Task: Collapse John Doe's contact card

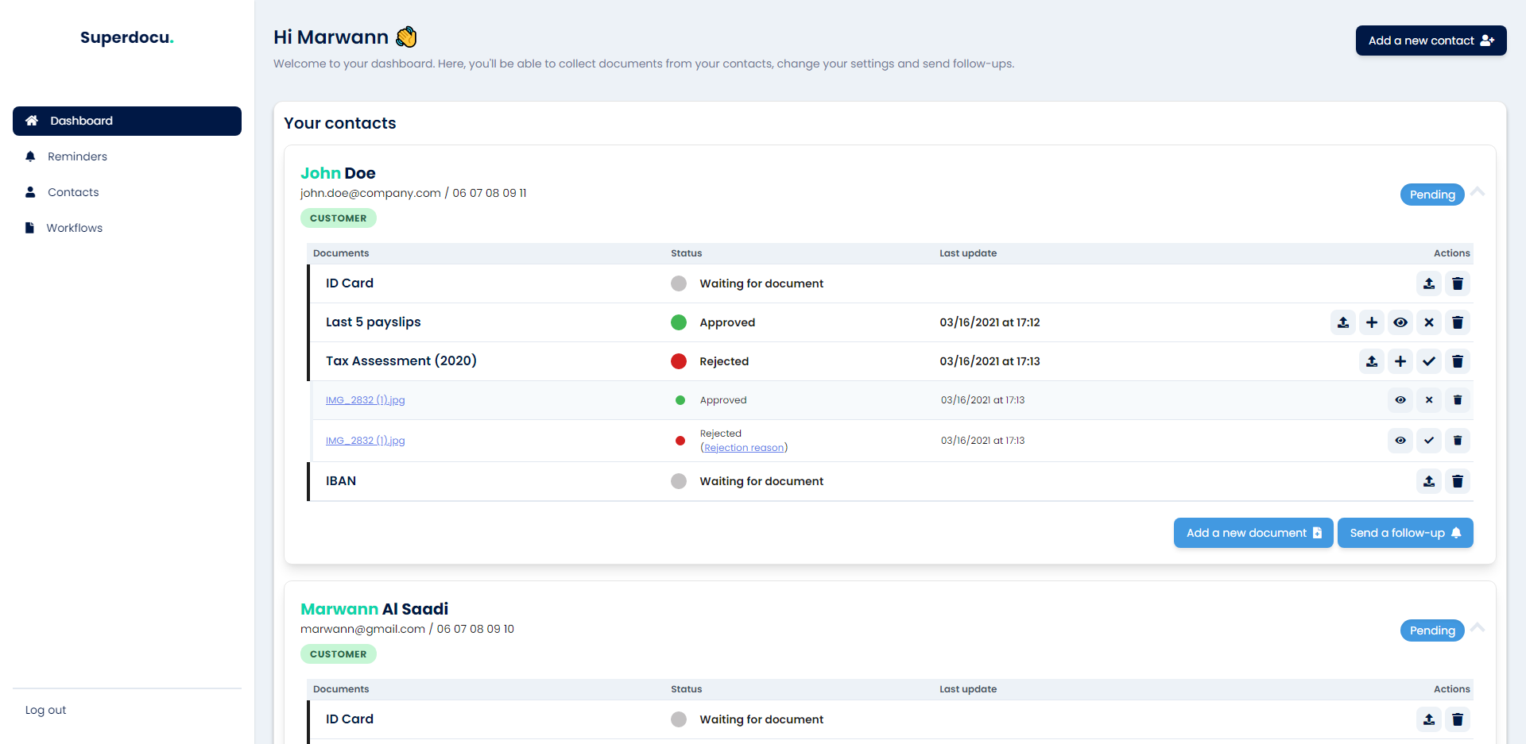Action: [x=1479, y=193]
